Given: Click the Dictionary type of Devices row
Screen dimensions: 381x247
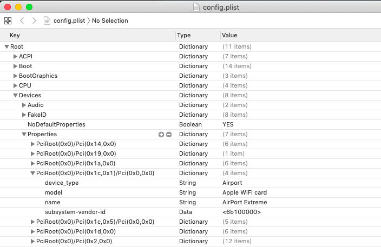Looking at the screenshot, I should tap(193, 95).
